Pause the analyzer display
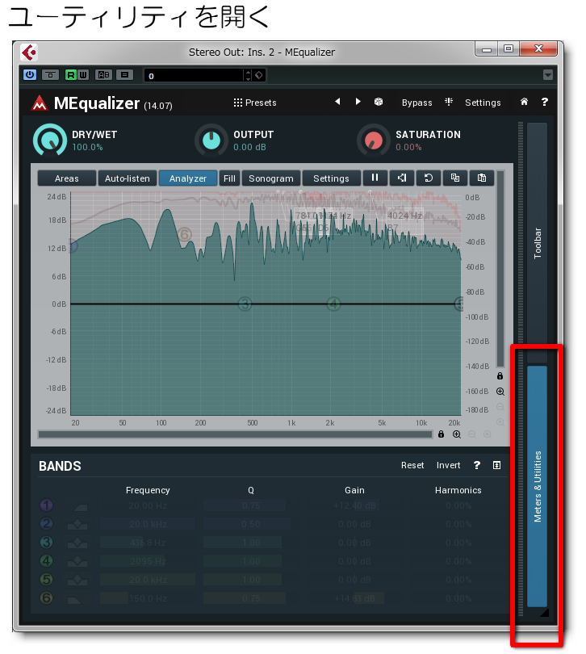 point(375,178)
